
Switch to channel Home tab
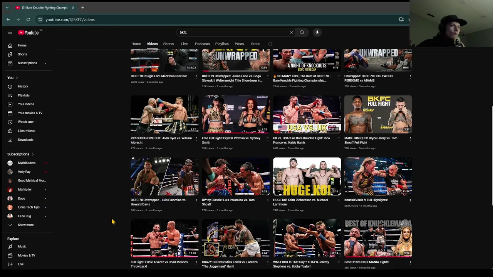pos(136,44)
